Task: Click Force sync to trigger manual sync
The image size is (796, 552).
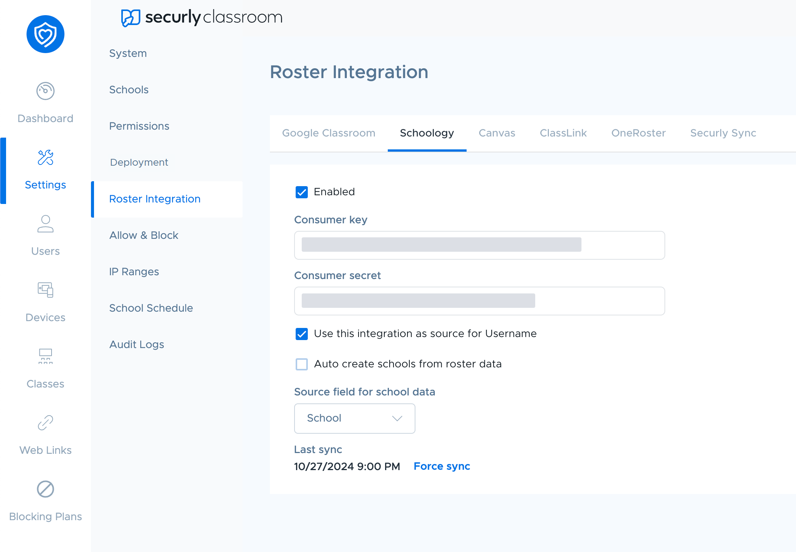Action: (442, 466)
